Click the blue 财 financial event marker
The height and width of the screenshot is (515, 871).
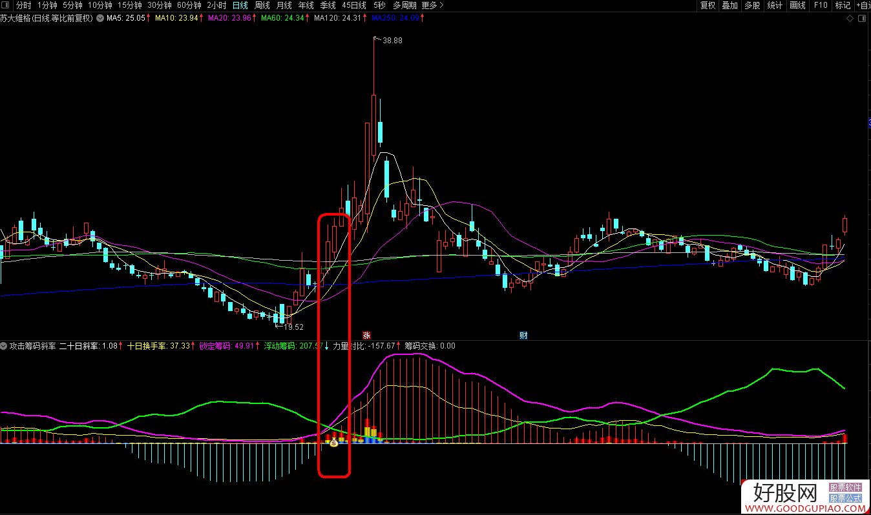(x=523, y=335)
